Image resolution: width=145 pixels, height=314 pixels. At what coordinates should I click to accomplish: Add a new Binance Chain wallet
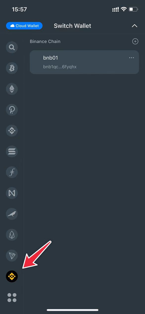click(x=135, y=41)
